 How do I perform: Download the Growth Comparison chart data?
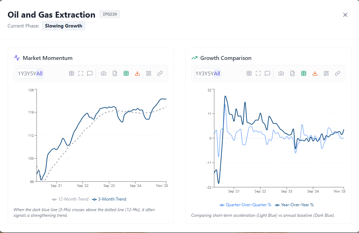315,73
